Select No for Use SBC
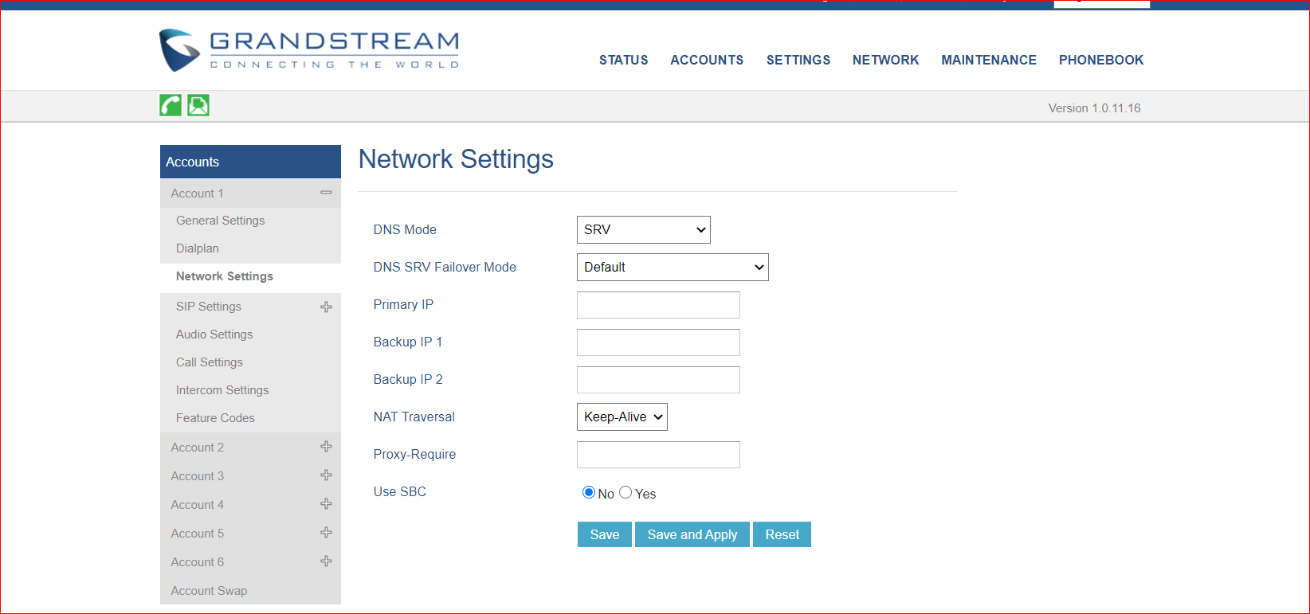This screenshot has width=1310, height=614. pyautogui.click(x=589, y=492)
